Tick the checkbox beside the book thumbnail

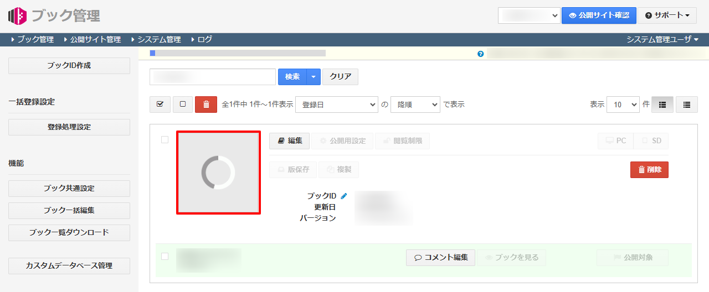[165, 140]
